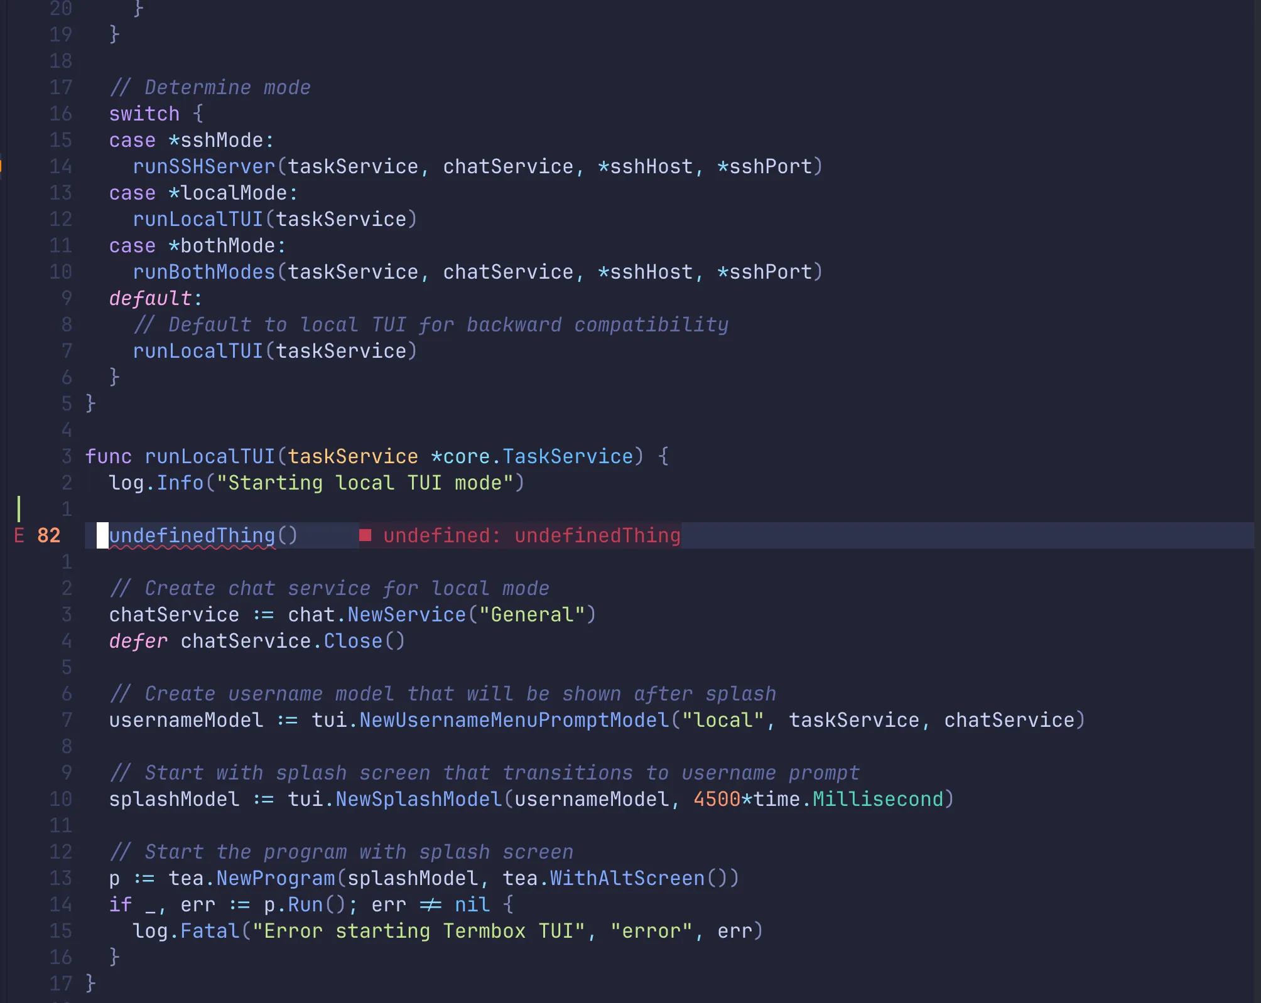
Task: Click the "error" string key argument
Action: [x=651, y=931]
